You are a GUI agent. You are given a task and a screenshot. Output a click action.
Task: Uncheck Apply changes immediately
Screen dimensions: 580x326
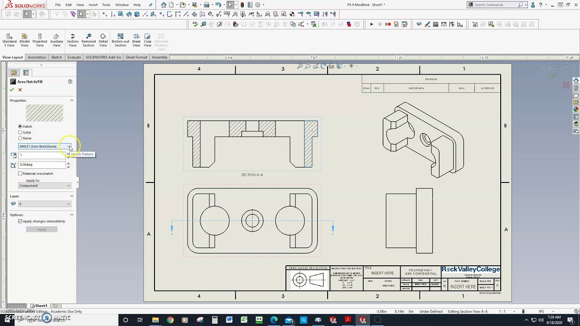click(20, 221)
